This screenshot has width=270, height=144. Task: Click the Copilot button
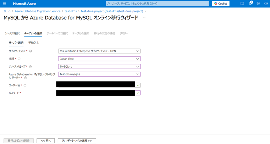coord(221,4)
